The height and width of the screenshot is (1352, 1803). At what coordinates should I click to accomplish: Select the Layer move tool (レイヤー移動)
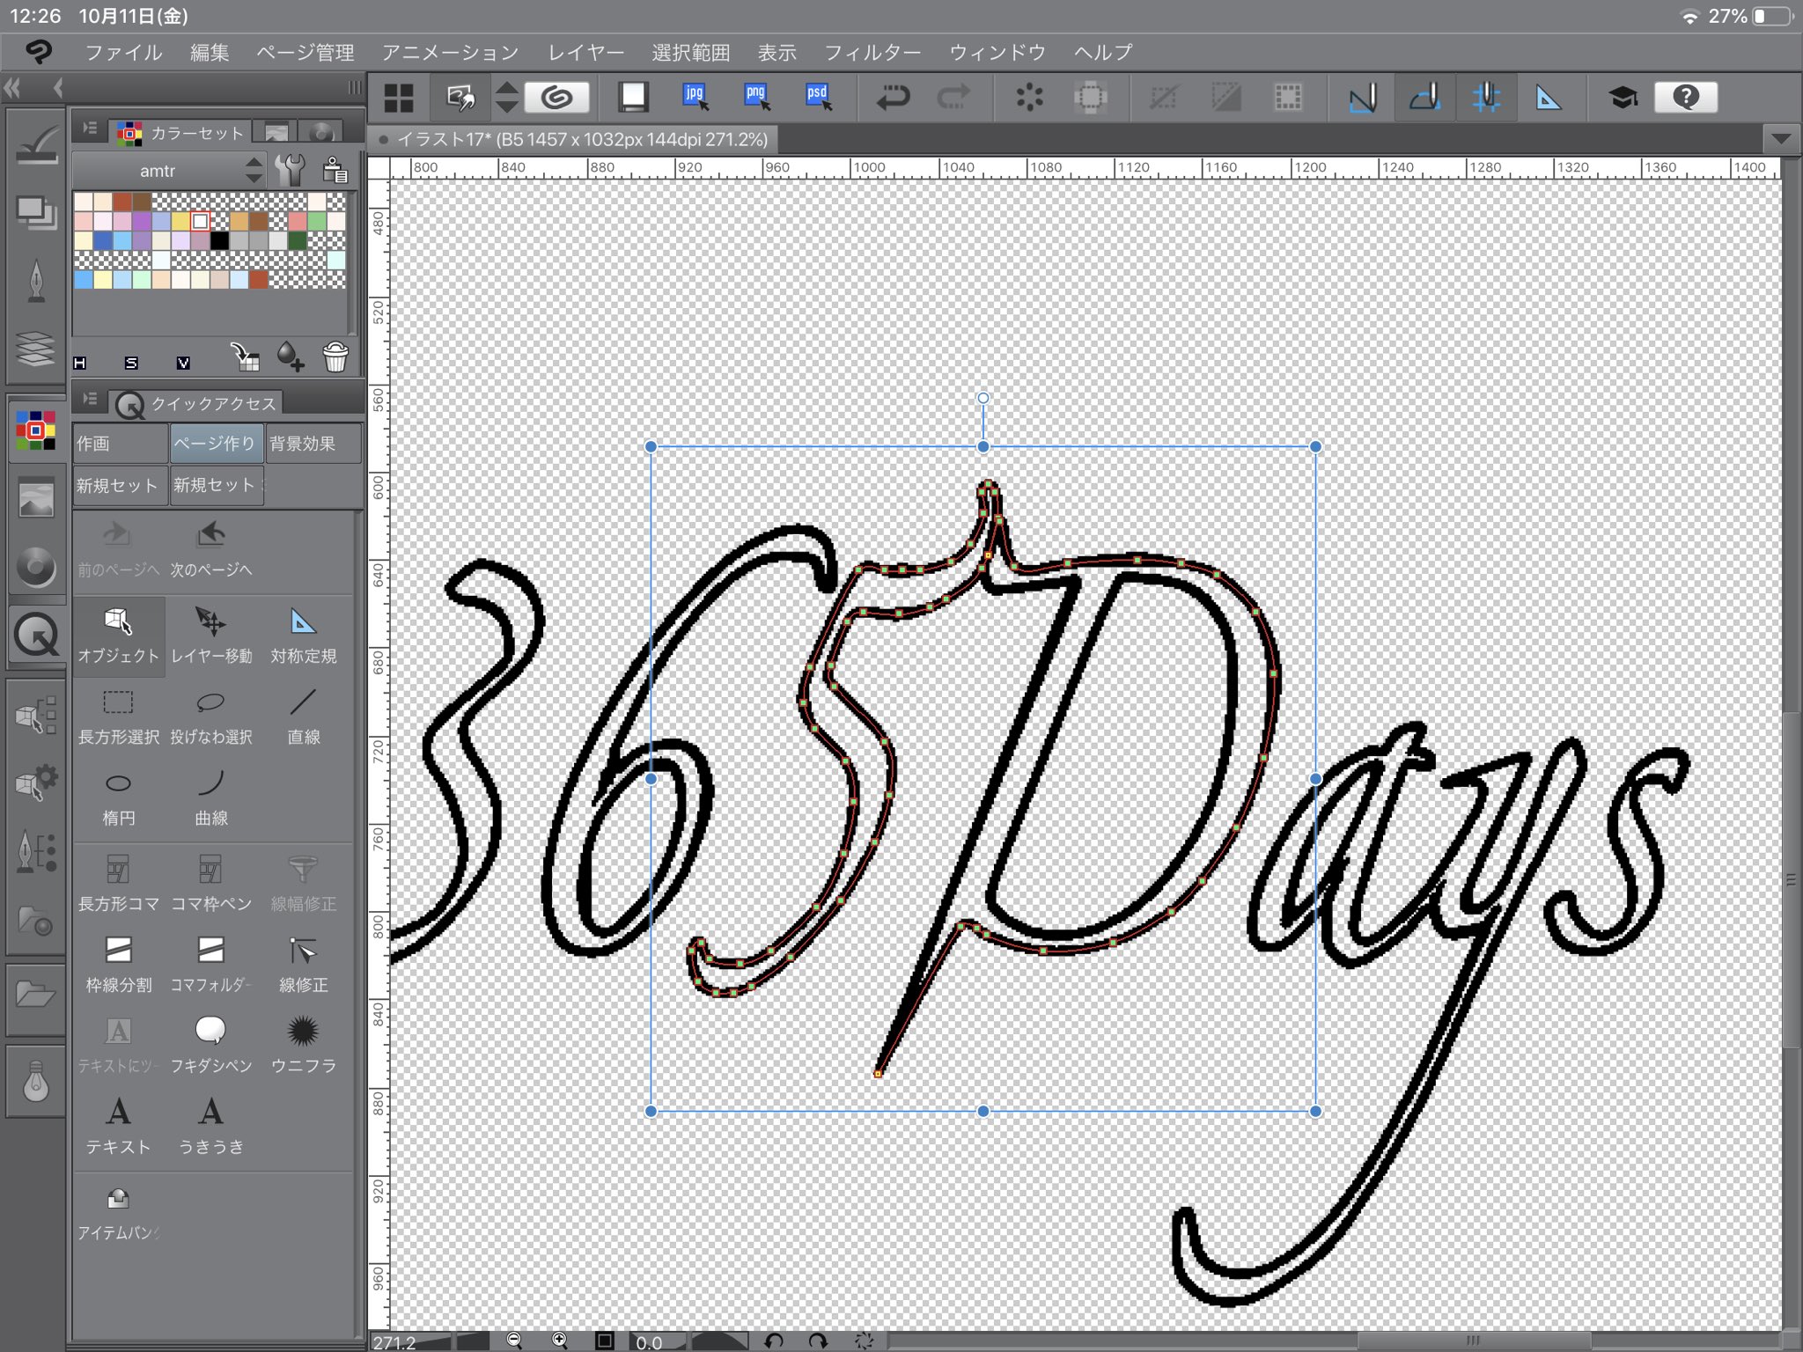click(211, 636)
